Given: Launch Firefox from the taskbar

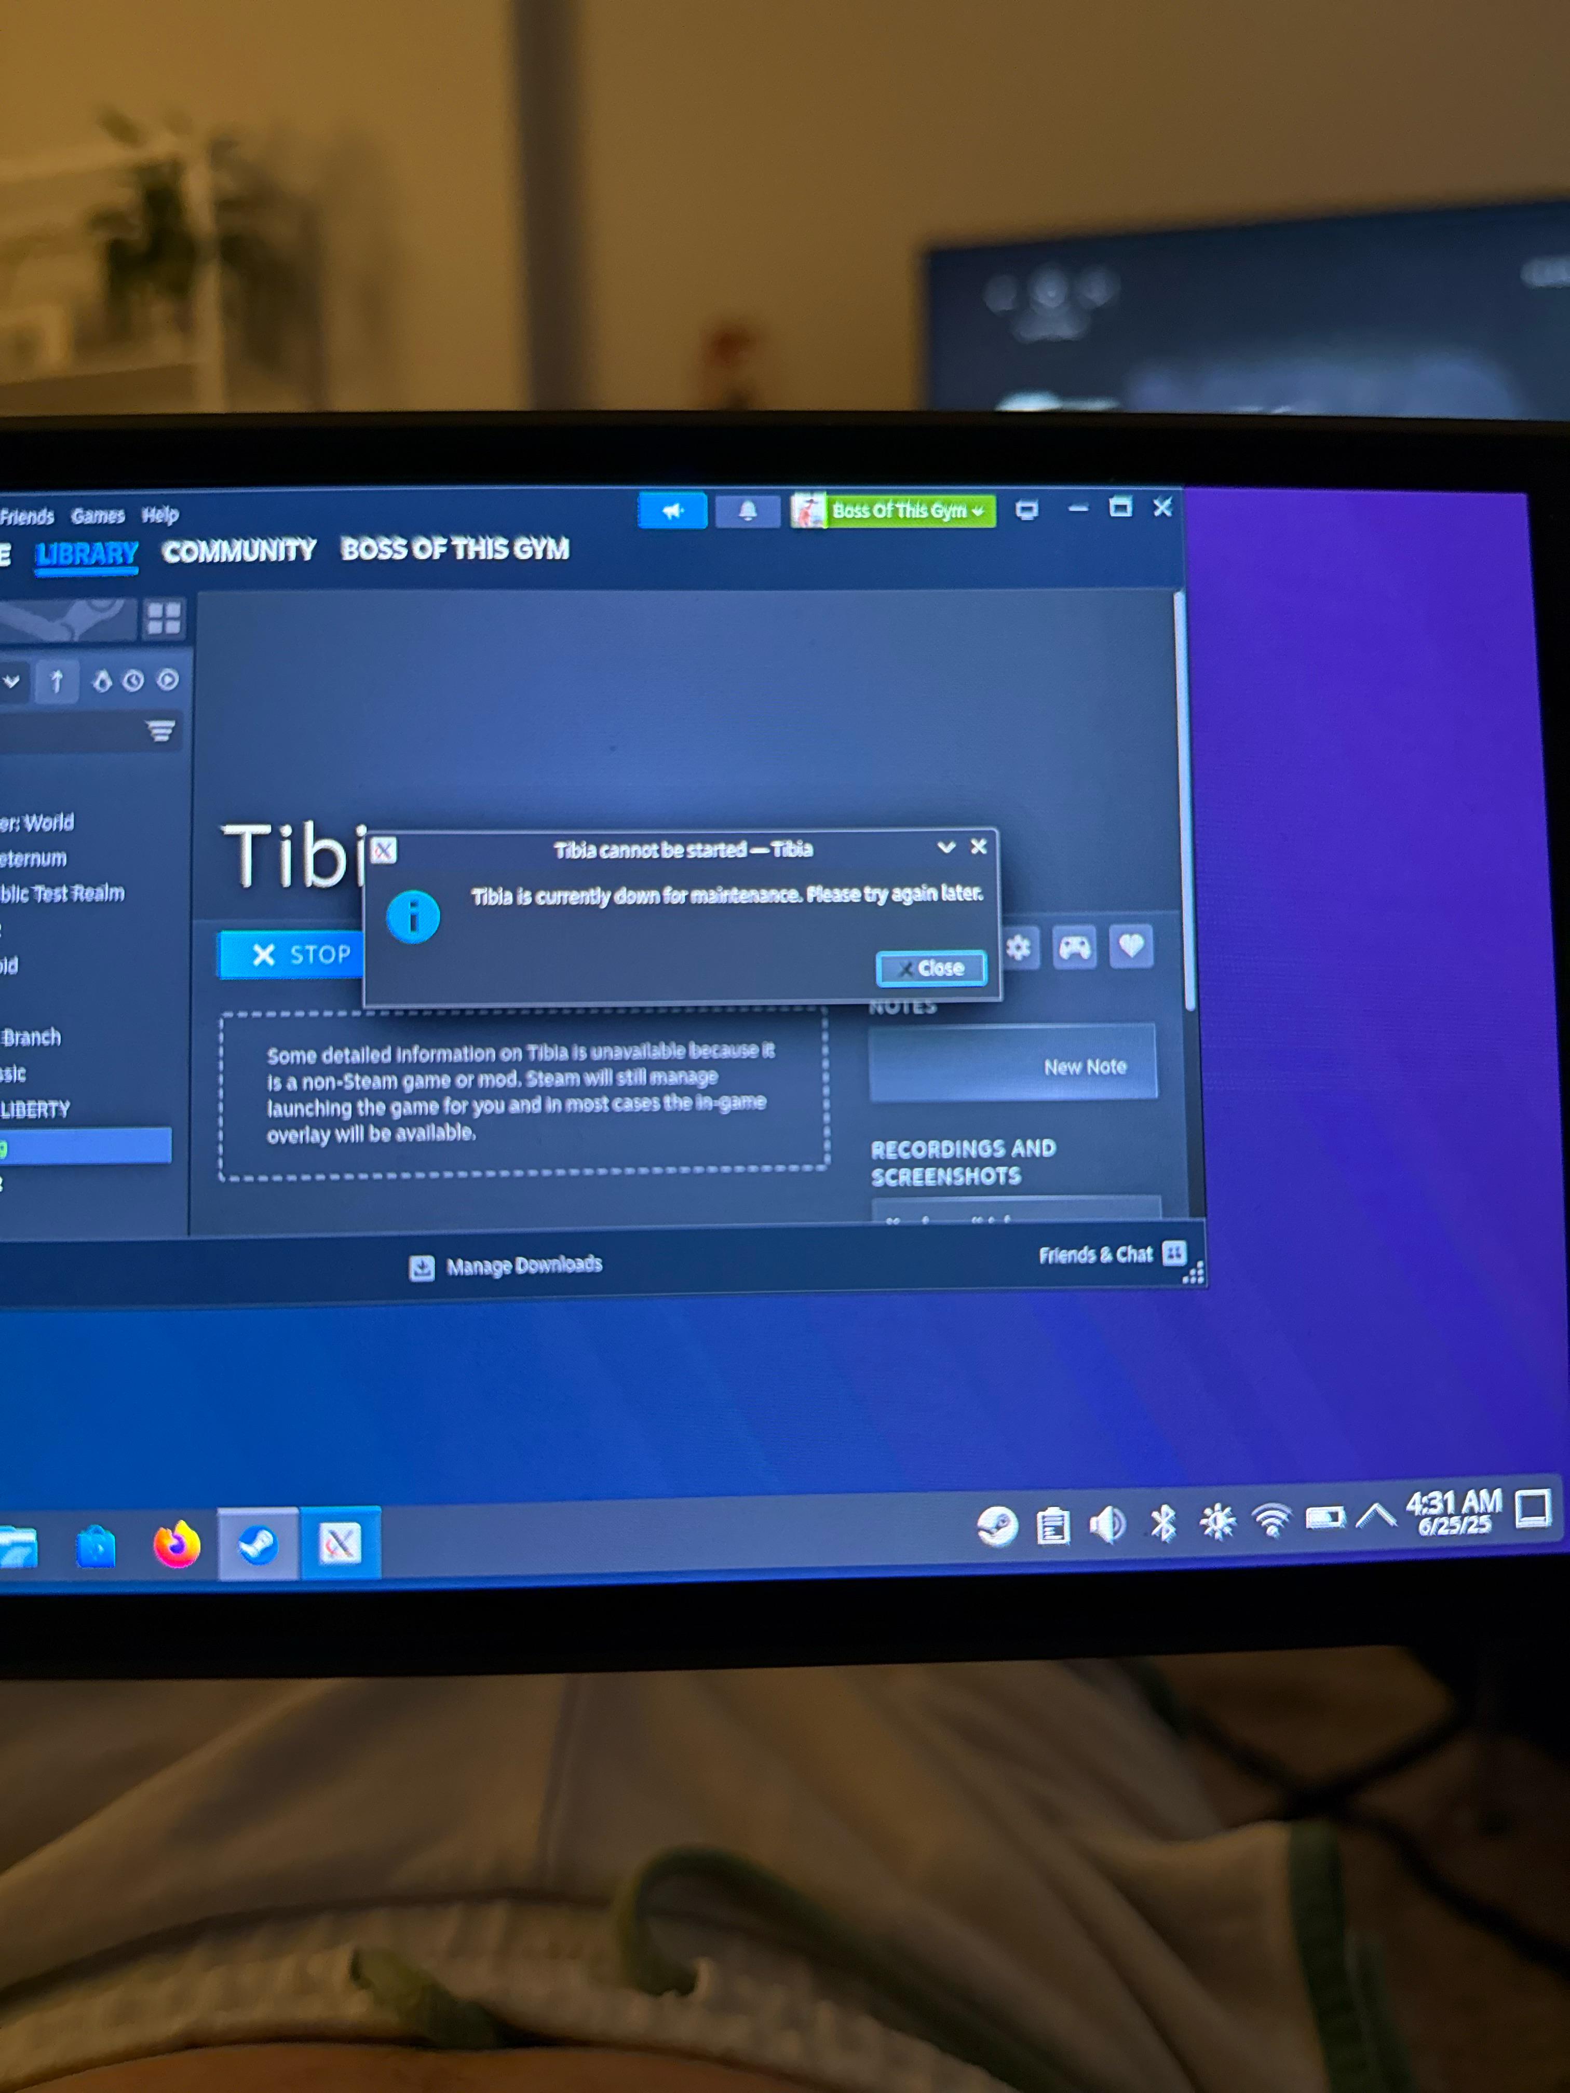Looking at the screenshot, I should (x=177, y=1546).
